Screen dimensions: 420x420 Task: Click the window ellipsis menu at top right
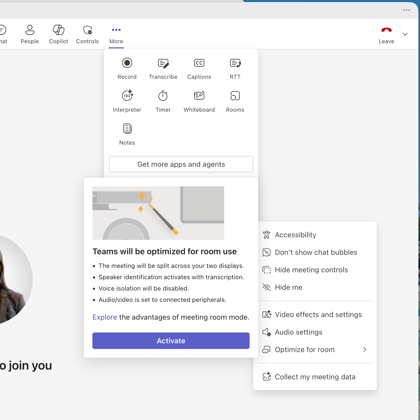tap(407, 10)
